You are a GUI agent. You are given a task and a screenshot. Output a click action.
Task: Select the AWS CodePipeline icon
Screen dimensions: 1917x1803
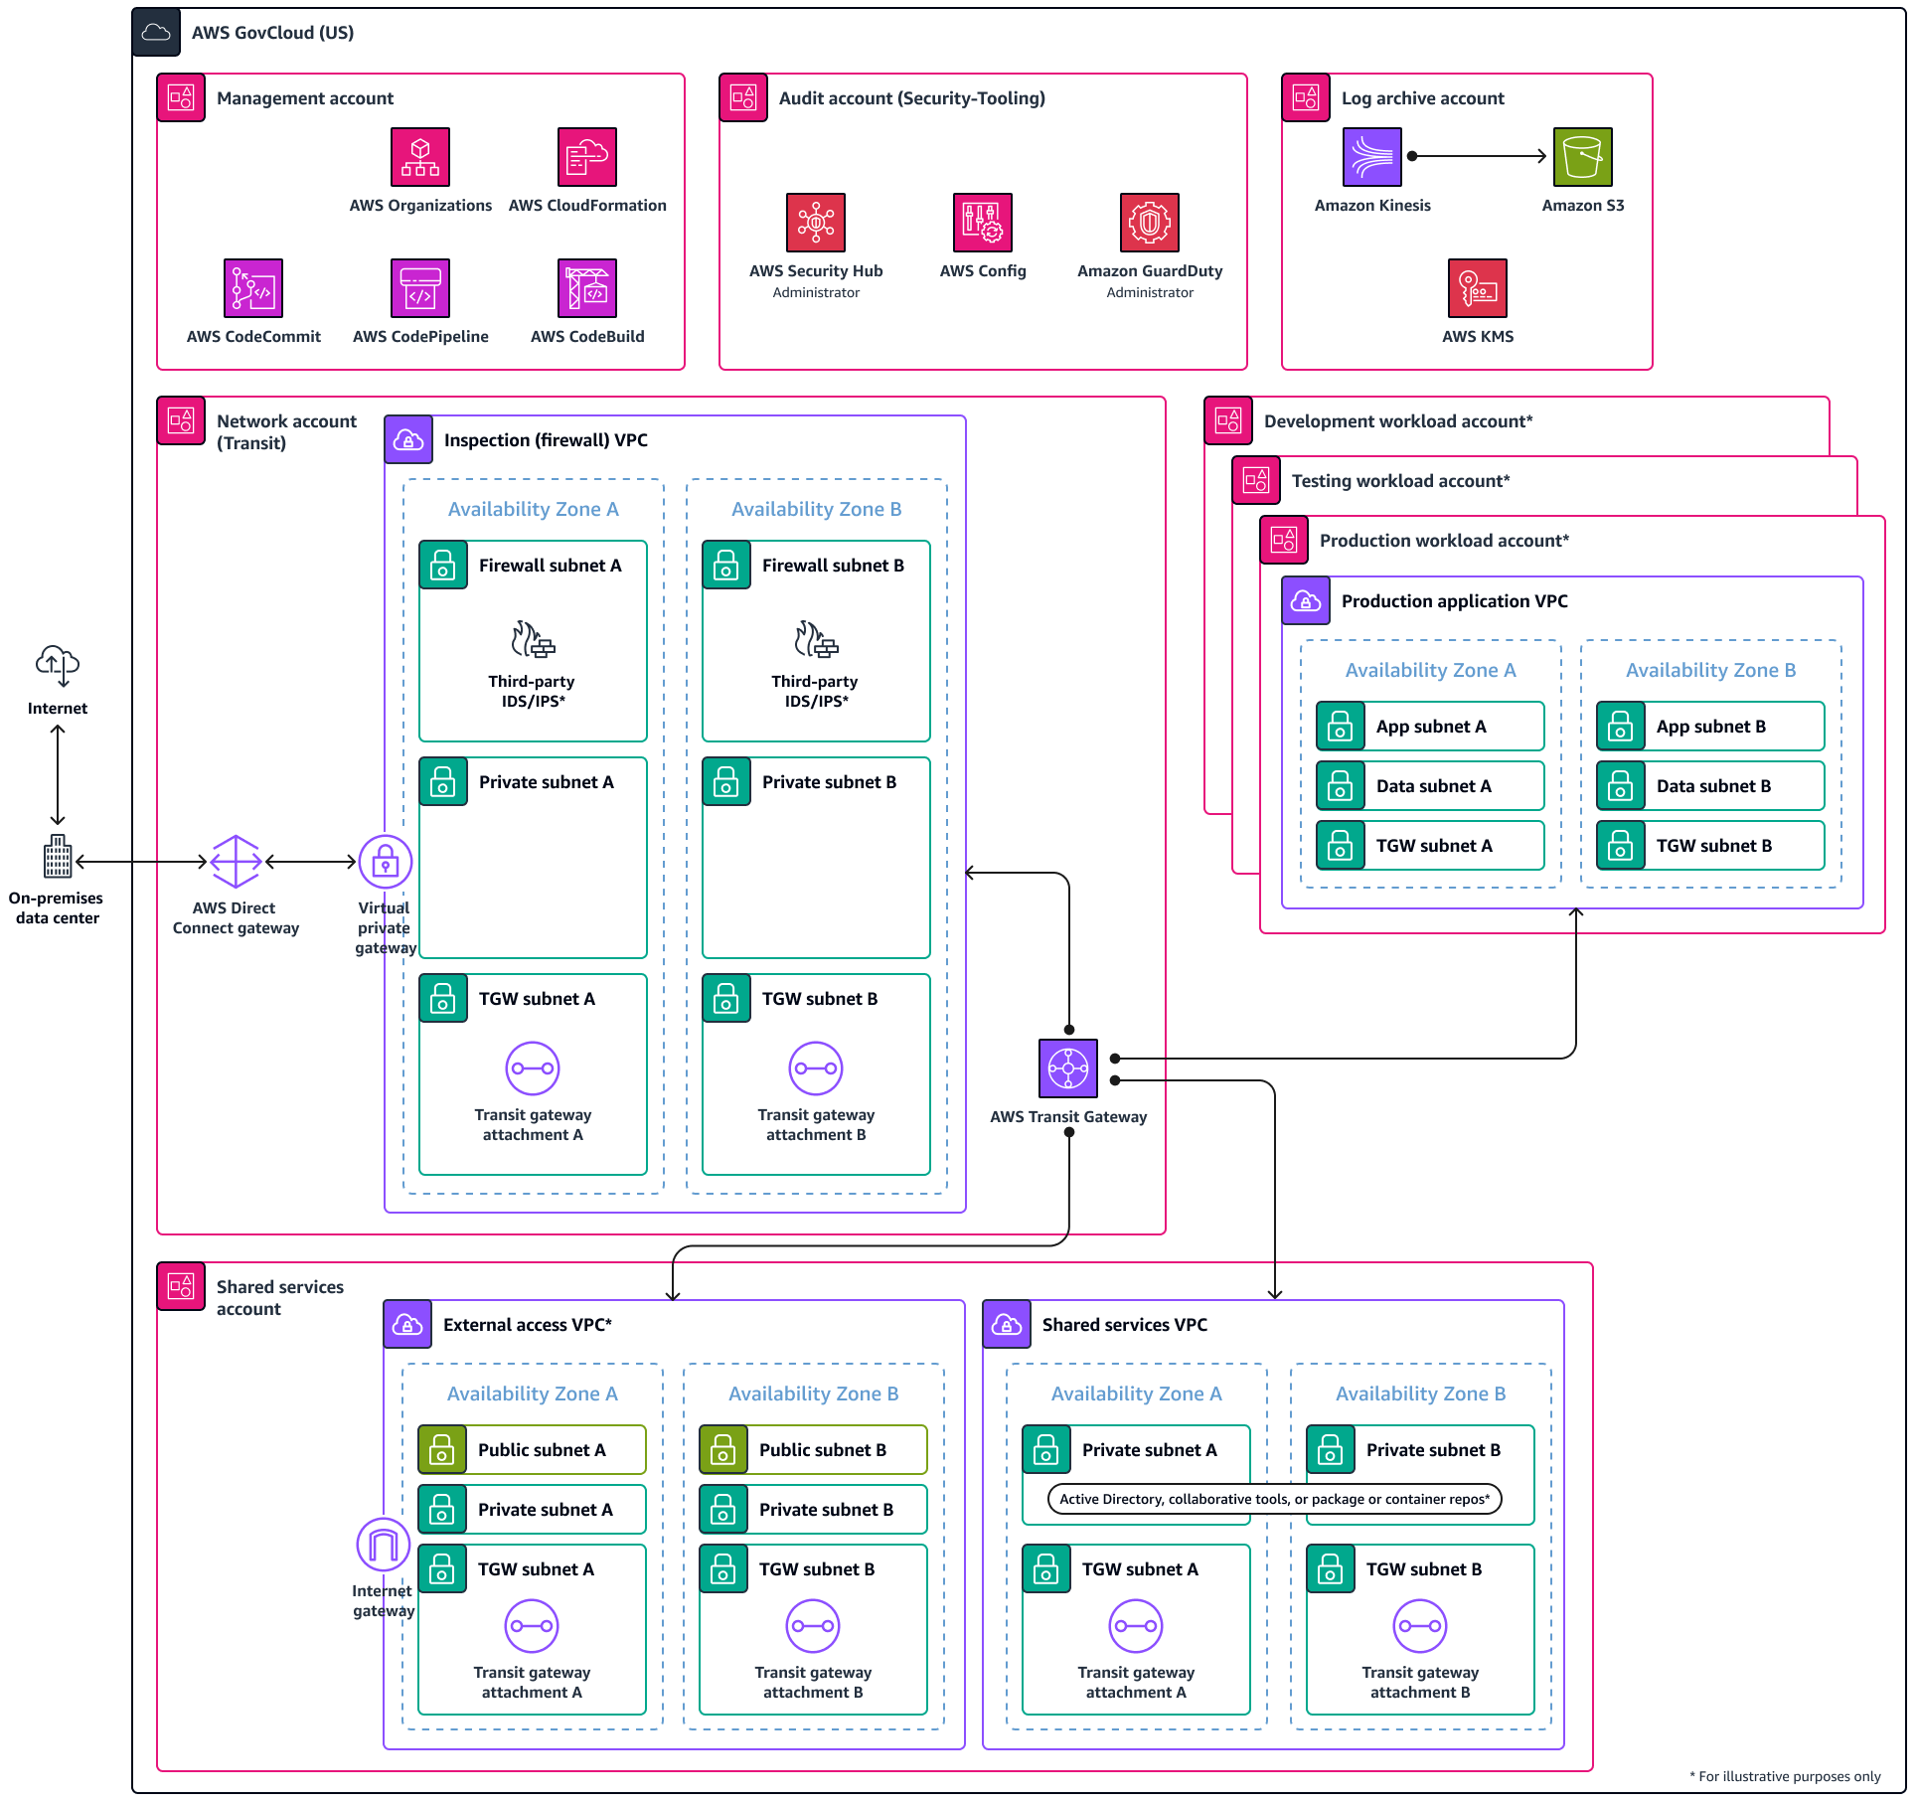click(x=420, y=288)
